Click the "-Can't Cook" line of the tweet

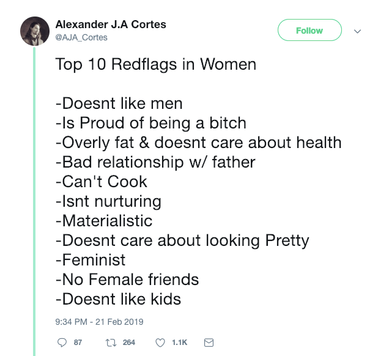click(101, 182)
